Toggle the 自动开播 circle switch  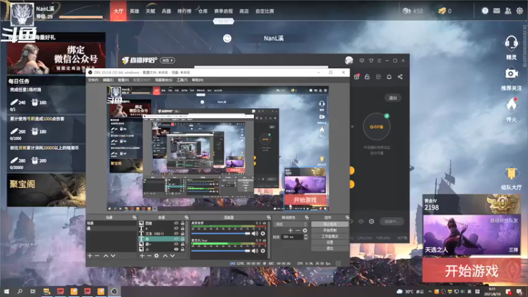[x=376, y=127]
